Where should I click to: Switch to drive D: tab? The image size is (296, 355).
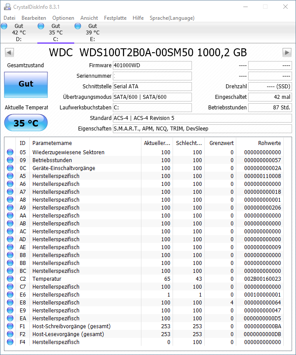19,33
